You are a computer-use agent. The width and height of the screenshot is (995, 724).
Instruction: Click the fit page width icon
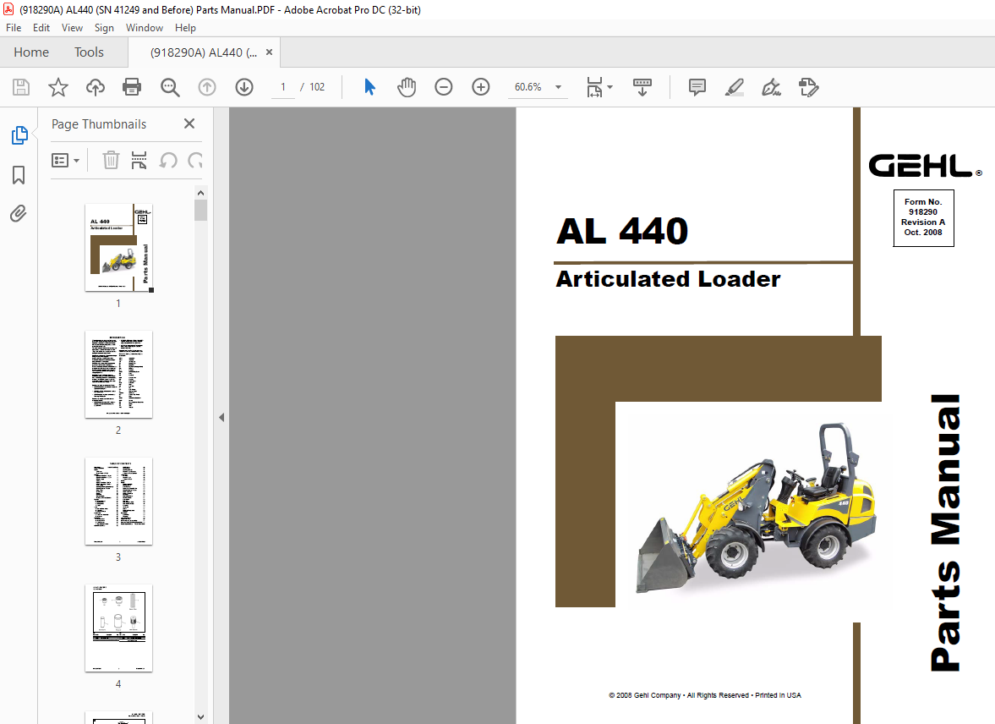pyautogui.click(x=594, y=87)
